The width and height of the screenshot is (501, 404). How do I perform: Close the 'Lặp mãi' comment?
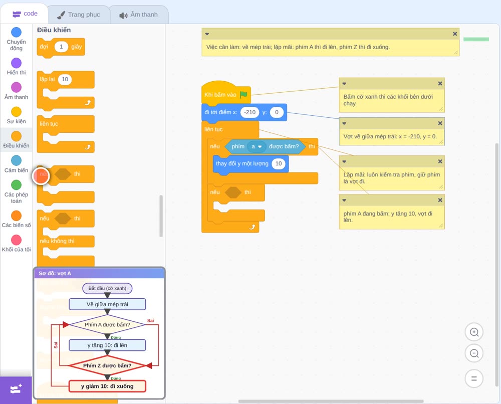point(440,161)
